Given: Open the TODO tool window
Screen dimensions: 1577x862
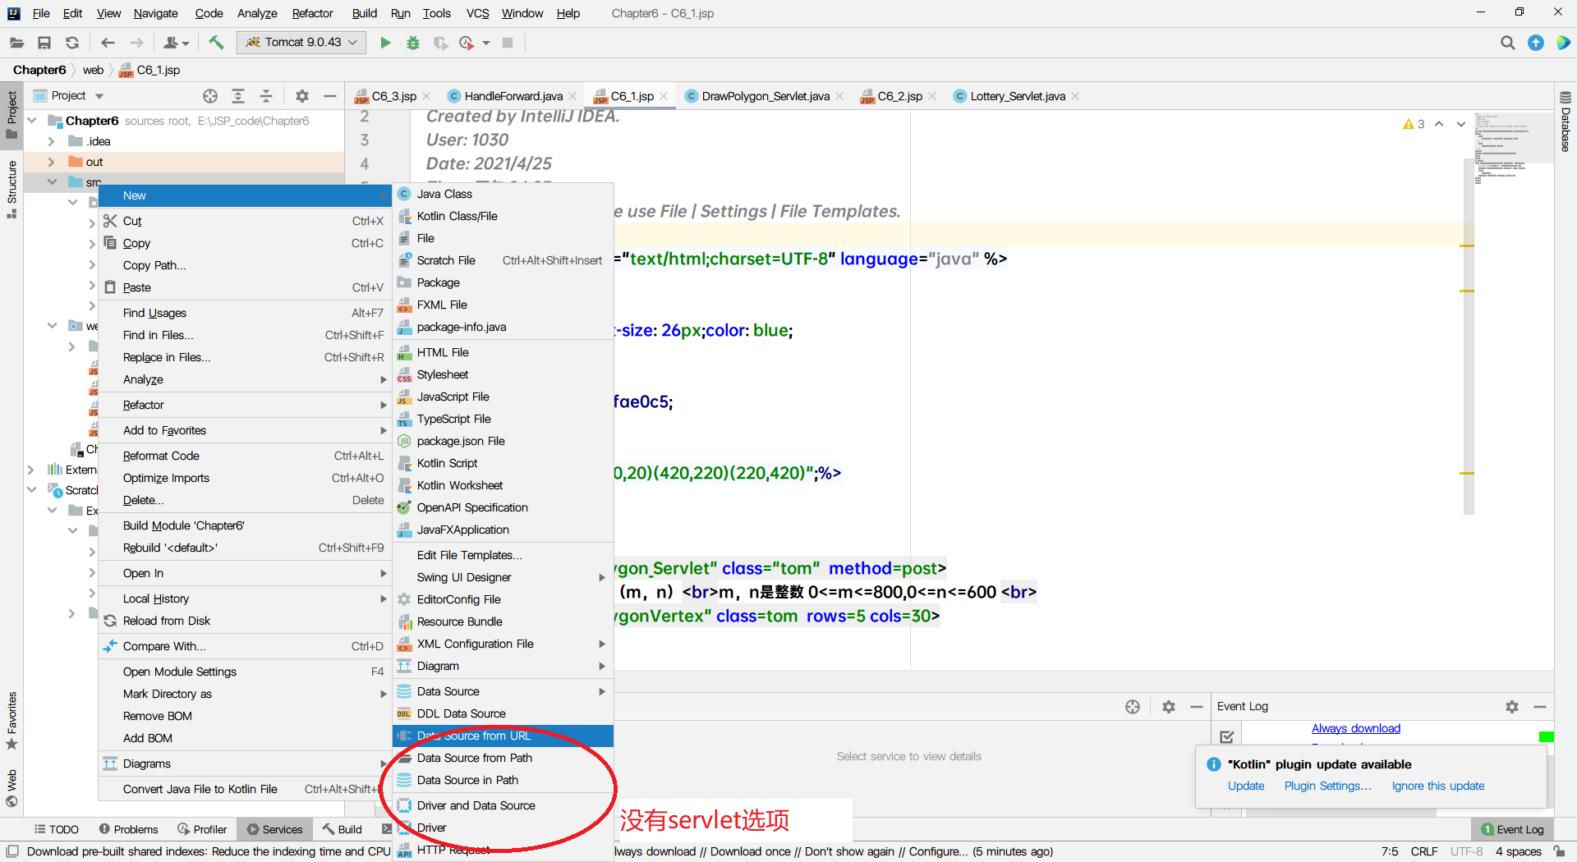Looking at the screenshot, I should (56, 829).
